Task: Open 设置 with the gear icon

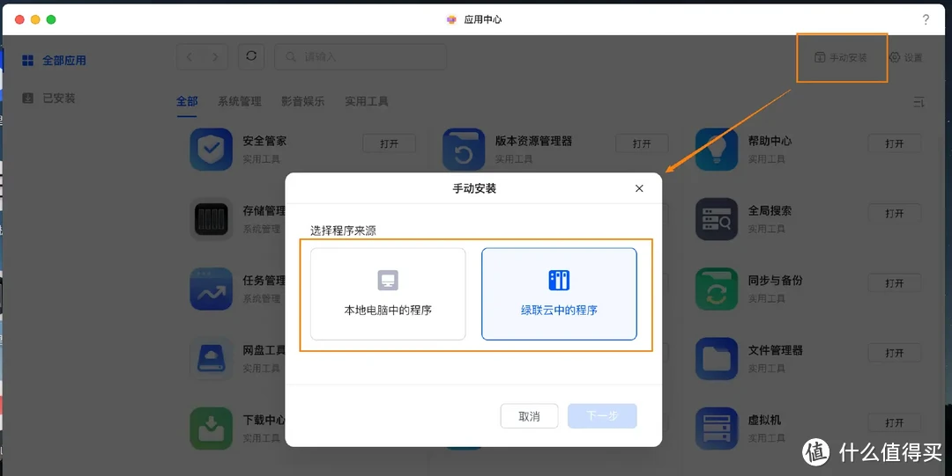Action: tap(906, 57)
